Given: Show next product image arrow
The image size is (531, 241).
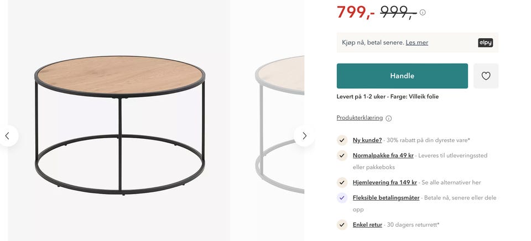Looking at the screenshot, I should click(x=304, y=136).
